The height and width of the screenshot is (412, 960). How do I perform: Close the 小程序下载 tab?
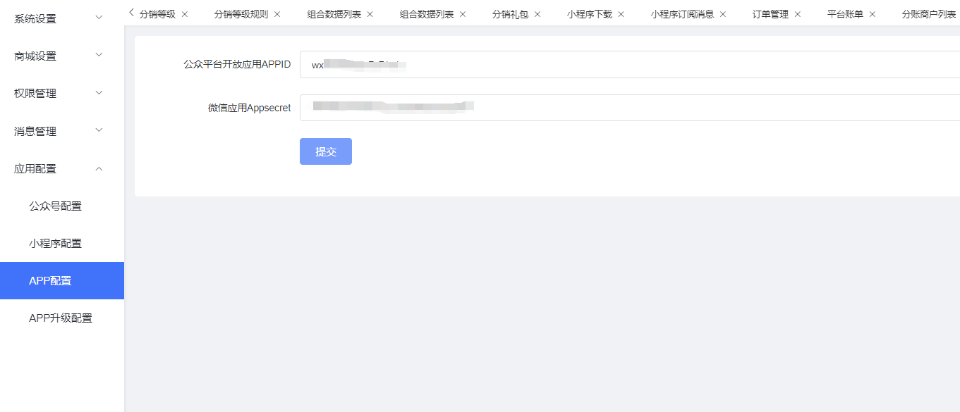621,14
